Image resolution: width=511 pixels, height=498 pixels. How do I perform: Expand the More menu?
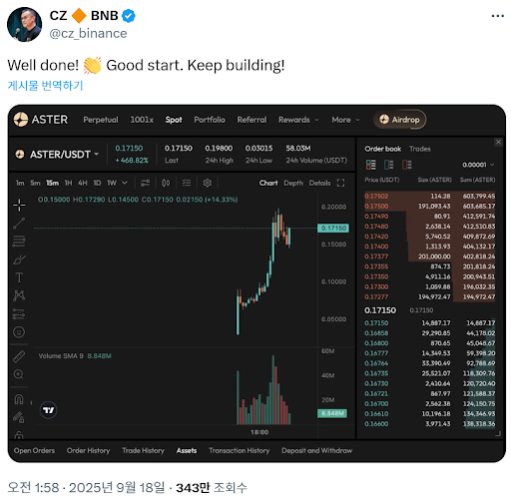click(345, 120)
